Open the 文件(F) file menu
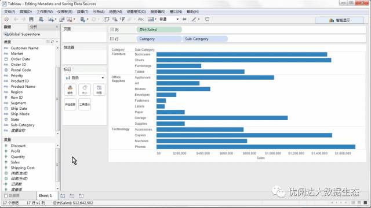 tap(9, 12)
